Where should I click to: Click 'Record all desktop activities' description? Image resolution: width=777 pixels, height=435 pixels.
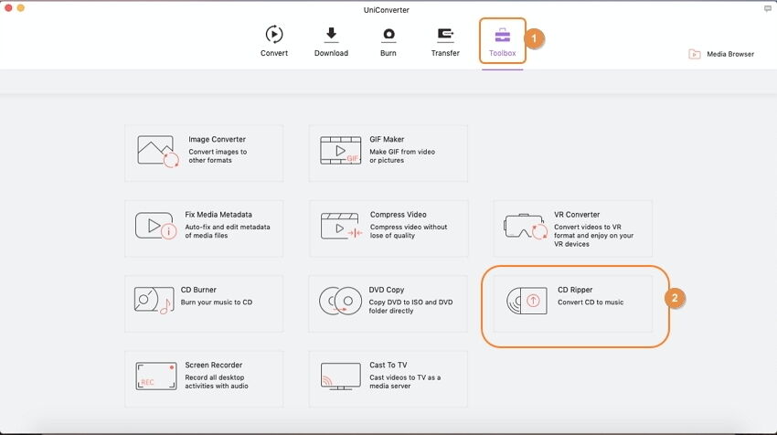pyautogui.click(x=217, y=382)
